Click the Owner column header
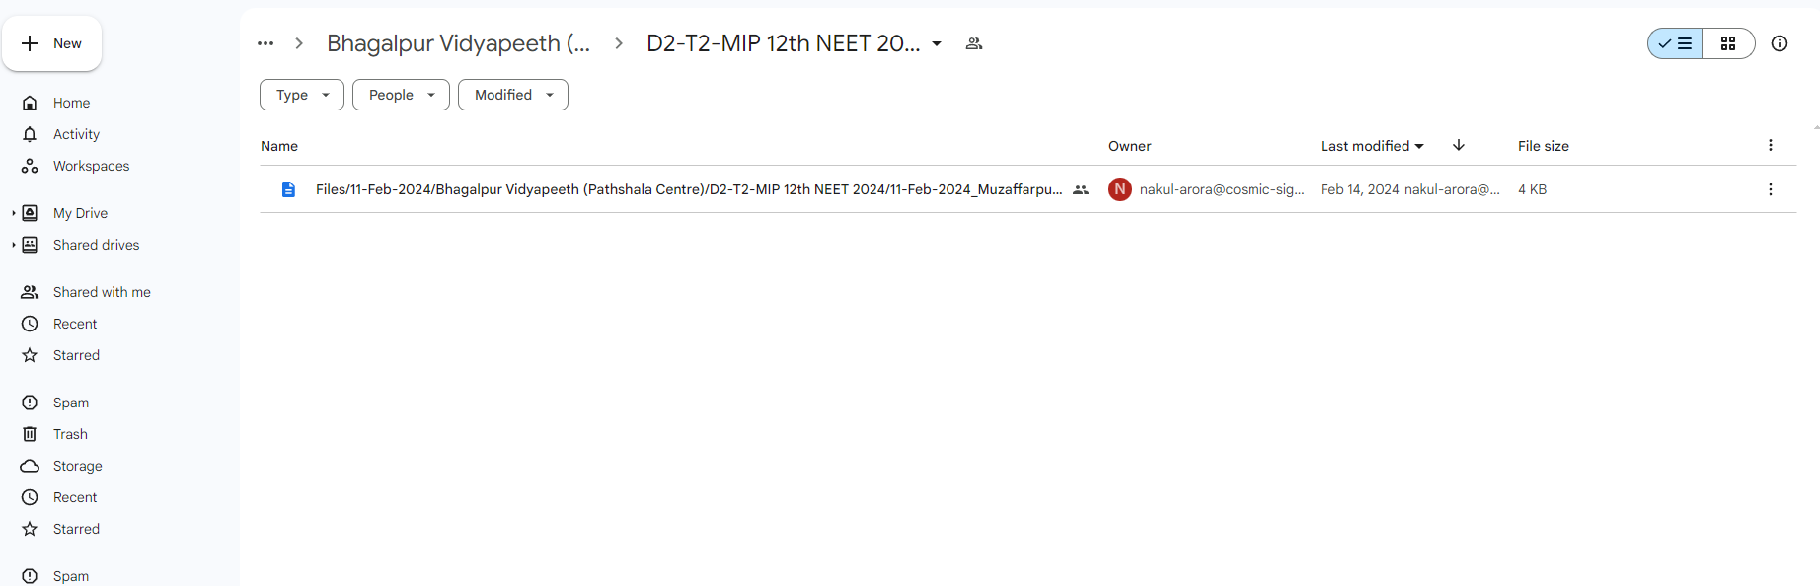This screenshot has width=1820, height=586. coord(1130,146)
